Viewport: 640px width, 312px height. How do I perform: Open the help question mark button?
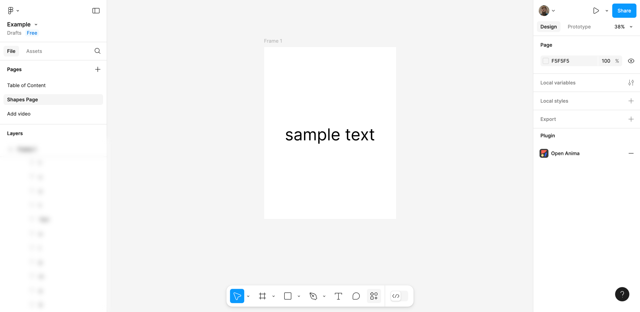622,294
